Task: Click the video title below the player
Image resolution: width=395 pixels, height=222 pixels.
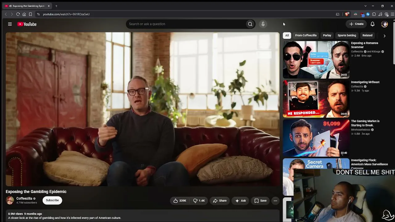Action: pyautogui.click(x=36, y=191)
